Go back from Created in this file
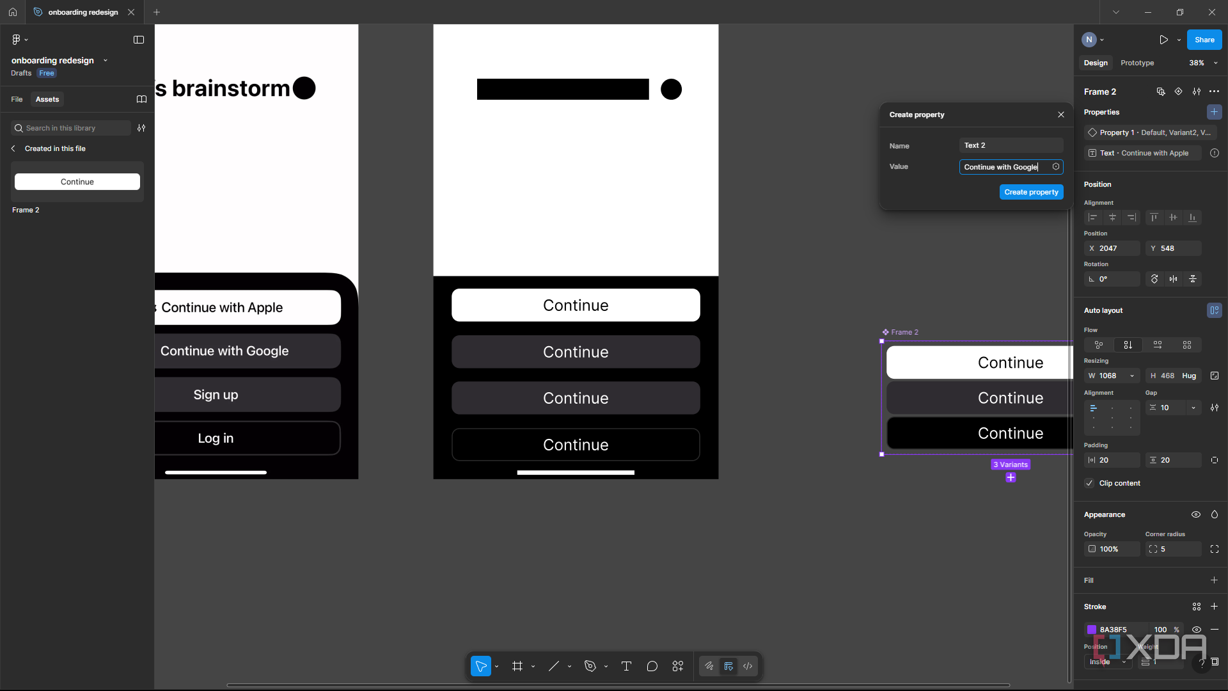The width and height of the screenshot is (1228, 691). (13, 148)
